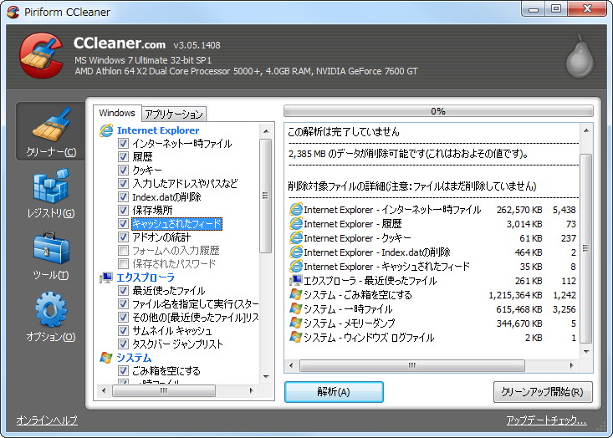Maximize the CCleaner window
613x438 pixels.
(556, 8)
